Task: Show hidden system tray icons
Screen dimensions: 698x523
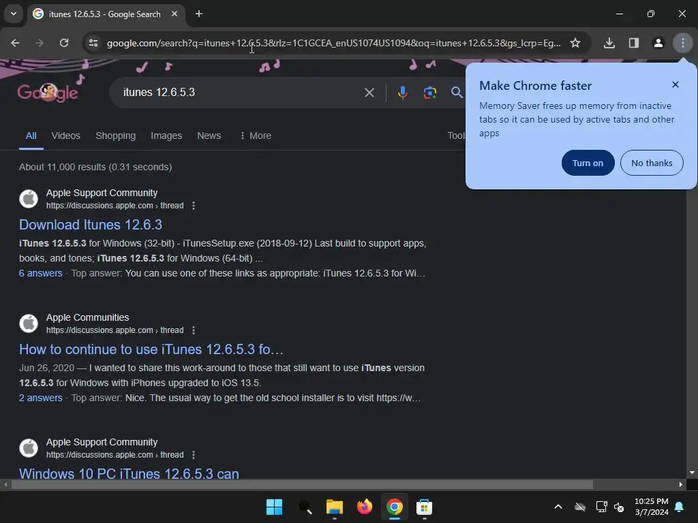Action: [558, 507]
